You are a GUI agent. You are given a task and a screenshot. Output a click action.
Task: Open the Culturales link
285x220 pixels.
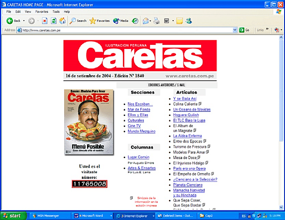[136, 121]
